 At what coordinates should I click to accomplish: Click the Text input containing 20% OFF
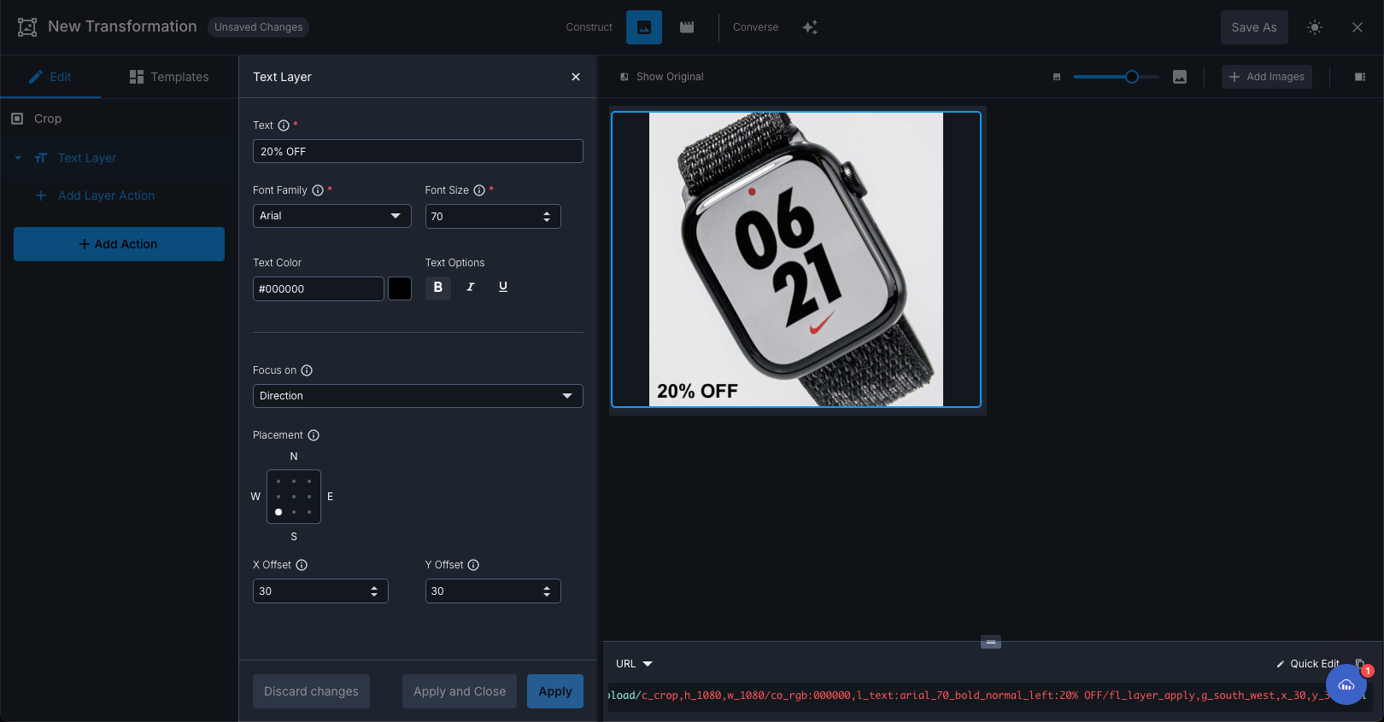(x=418, y=151)
